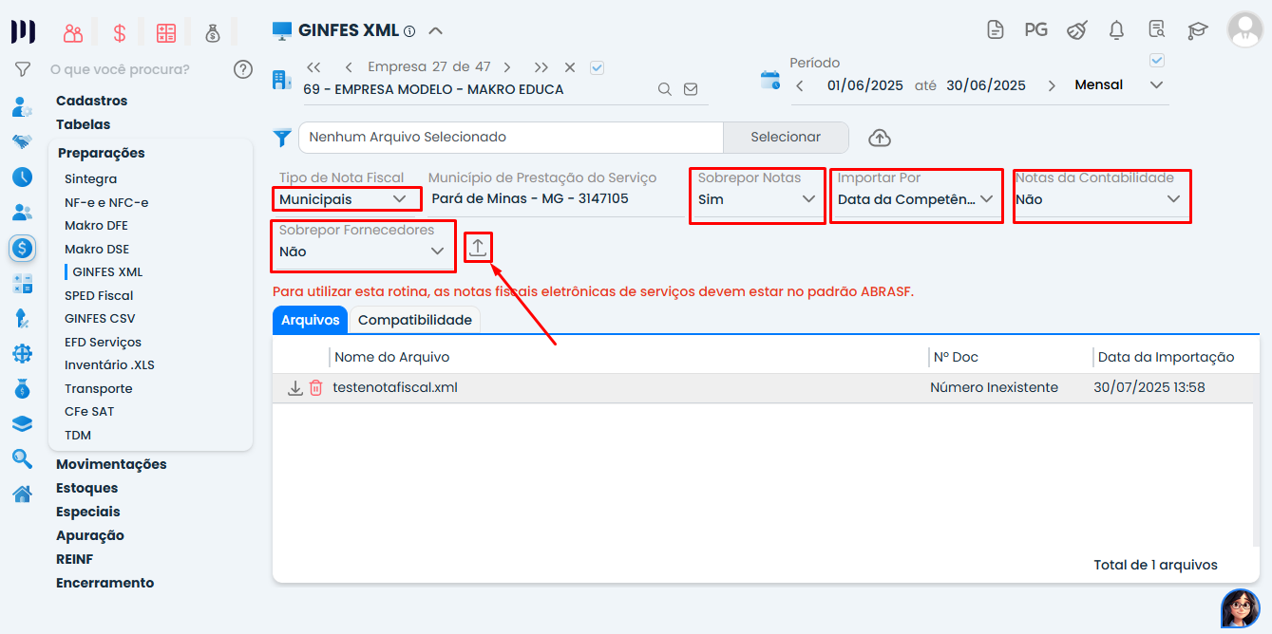Search company with magnifier icon
The height and width of the screenshot is (634, 1272).
point(665,89)
